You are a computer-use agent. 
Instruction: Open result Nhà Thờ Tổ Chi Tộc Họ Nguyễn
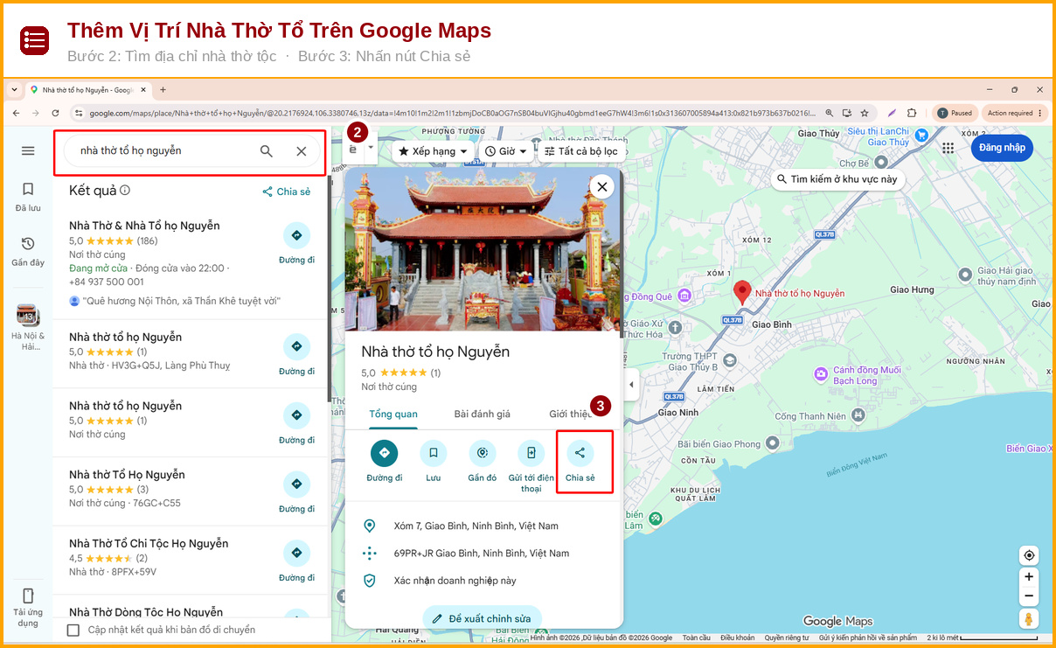pos(149,544)
